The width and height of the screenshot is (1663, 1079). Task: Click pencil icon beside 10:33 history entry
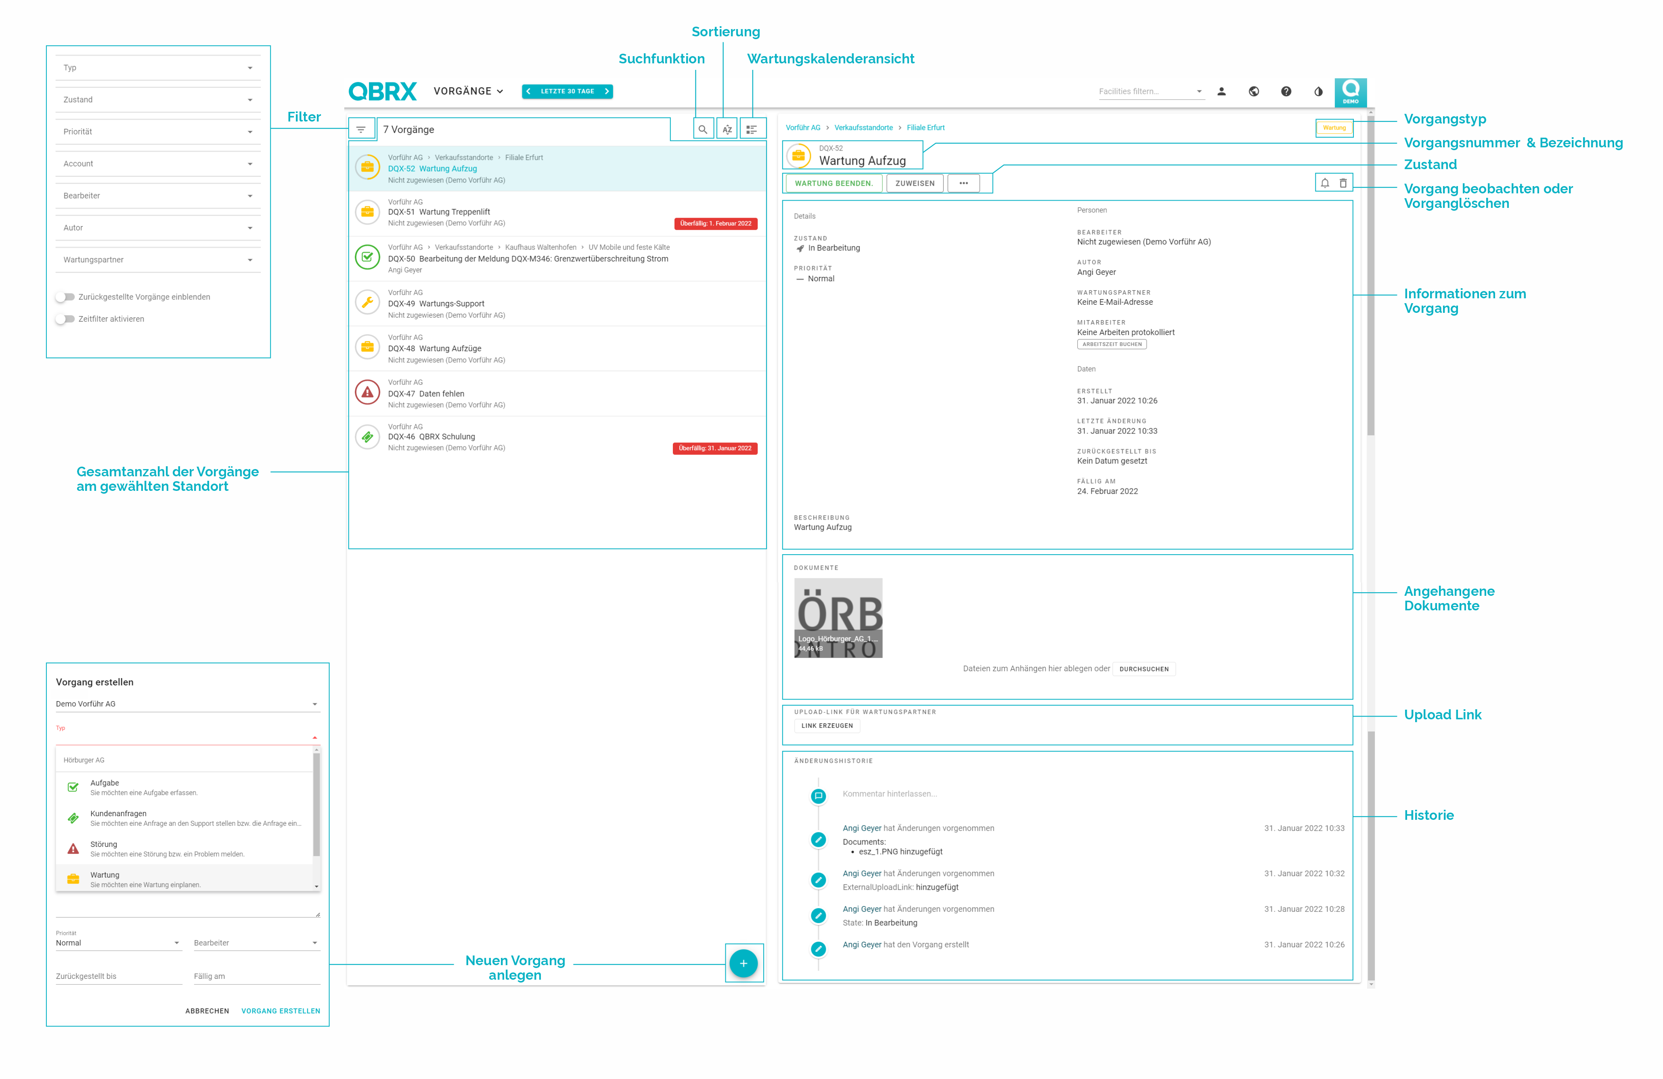(x=818, y=839)
